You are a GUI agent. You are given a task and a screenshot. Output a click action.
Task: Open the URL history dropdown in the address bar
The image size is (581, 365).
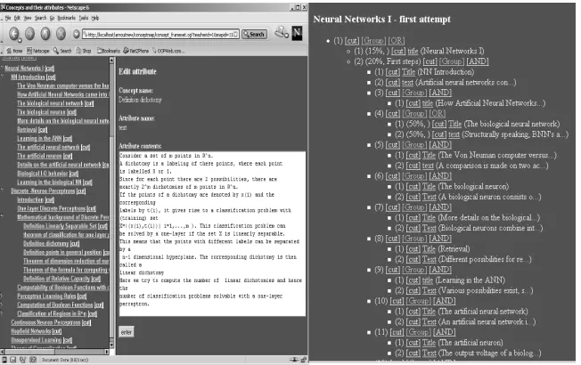click(236, 35)
